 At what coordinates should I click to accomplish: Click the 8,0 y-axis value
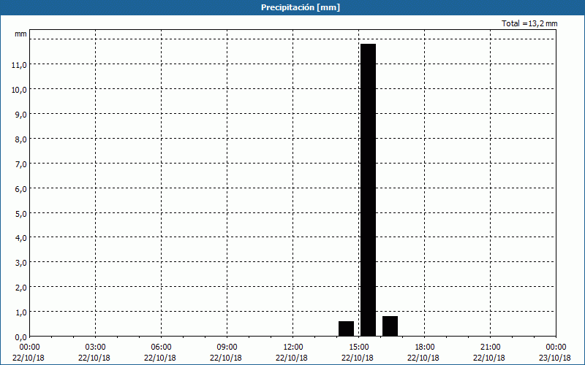point(21,139)
